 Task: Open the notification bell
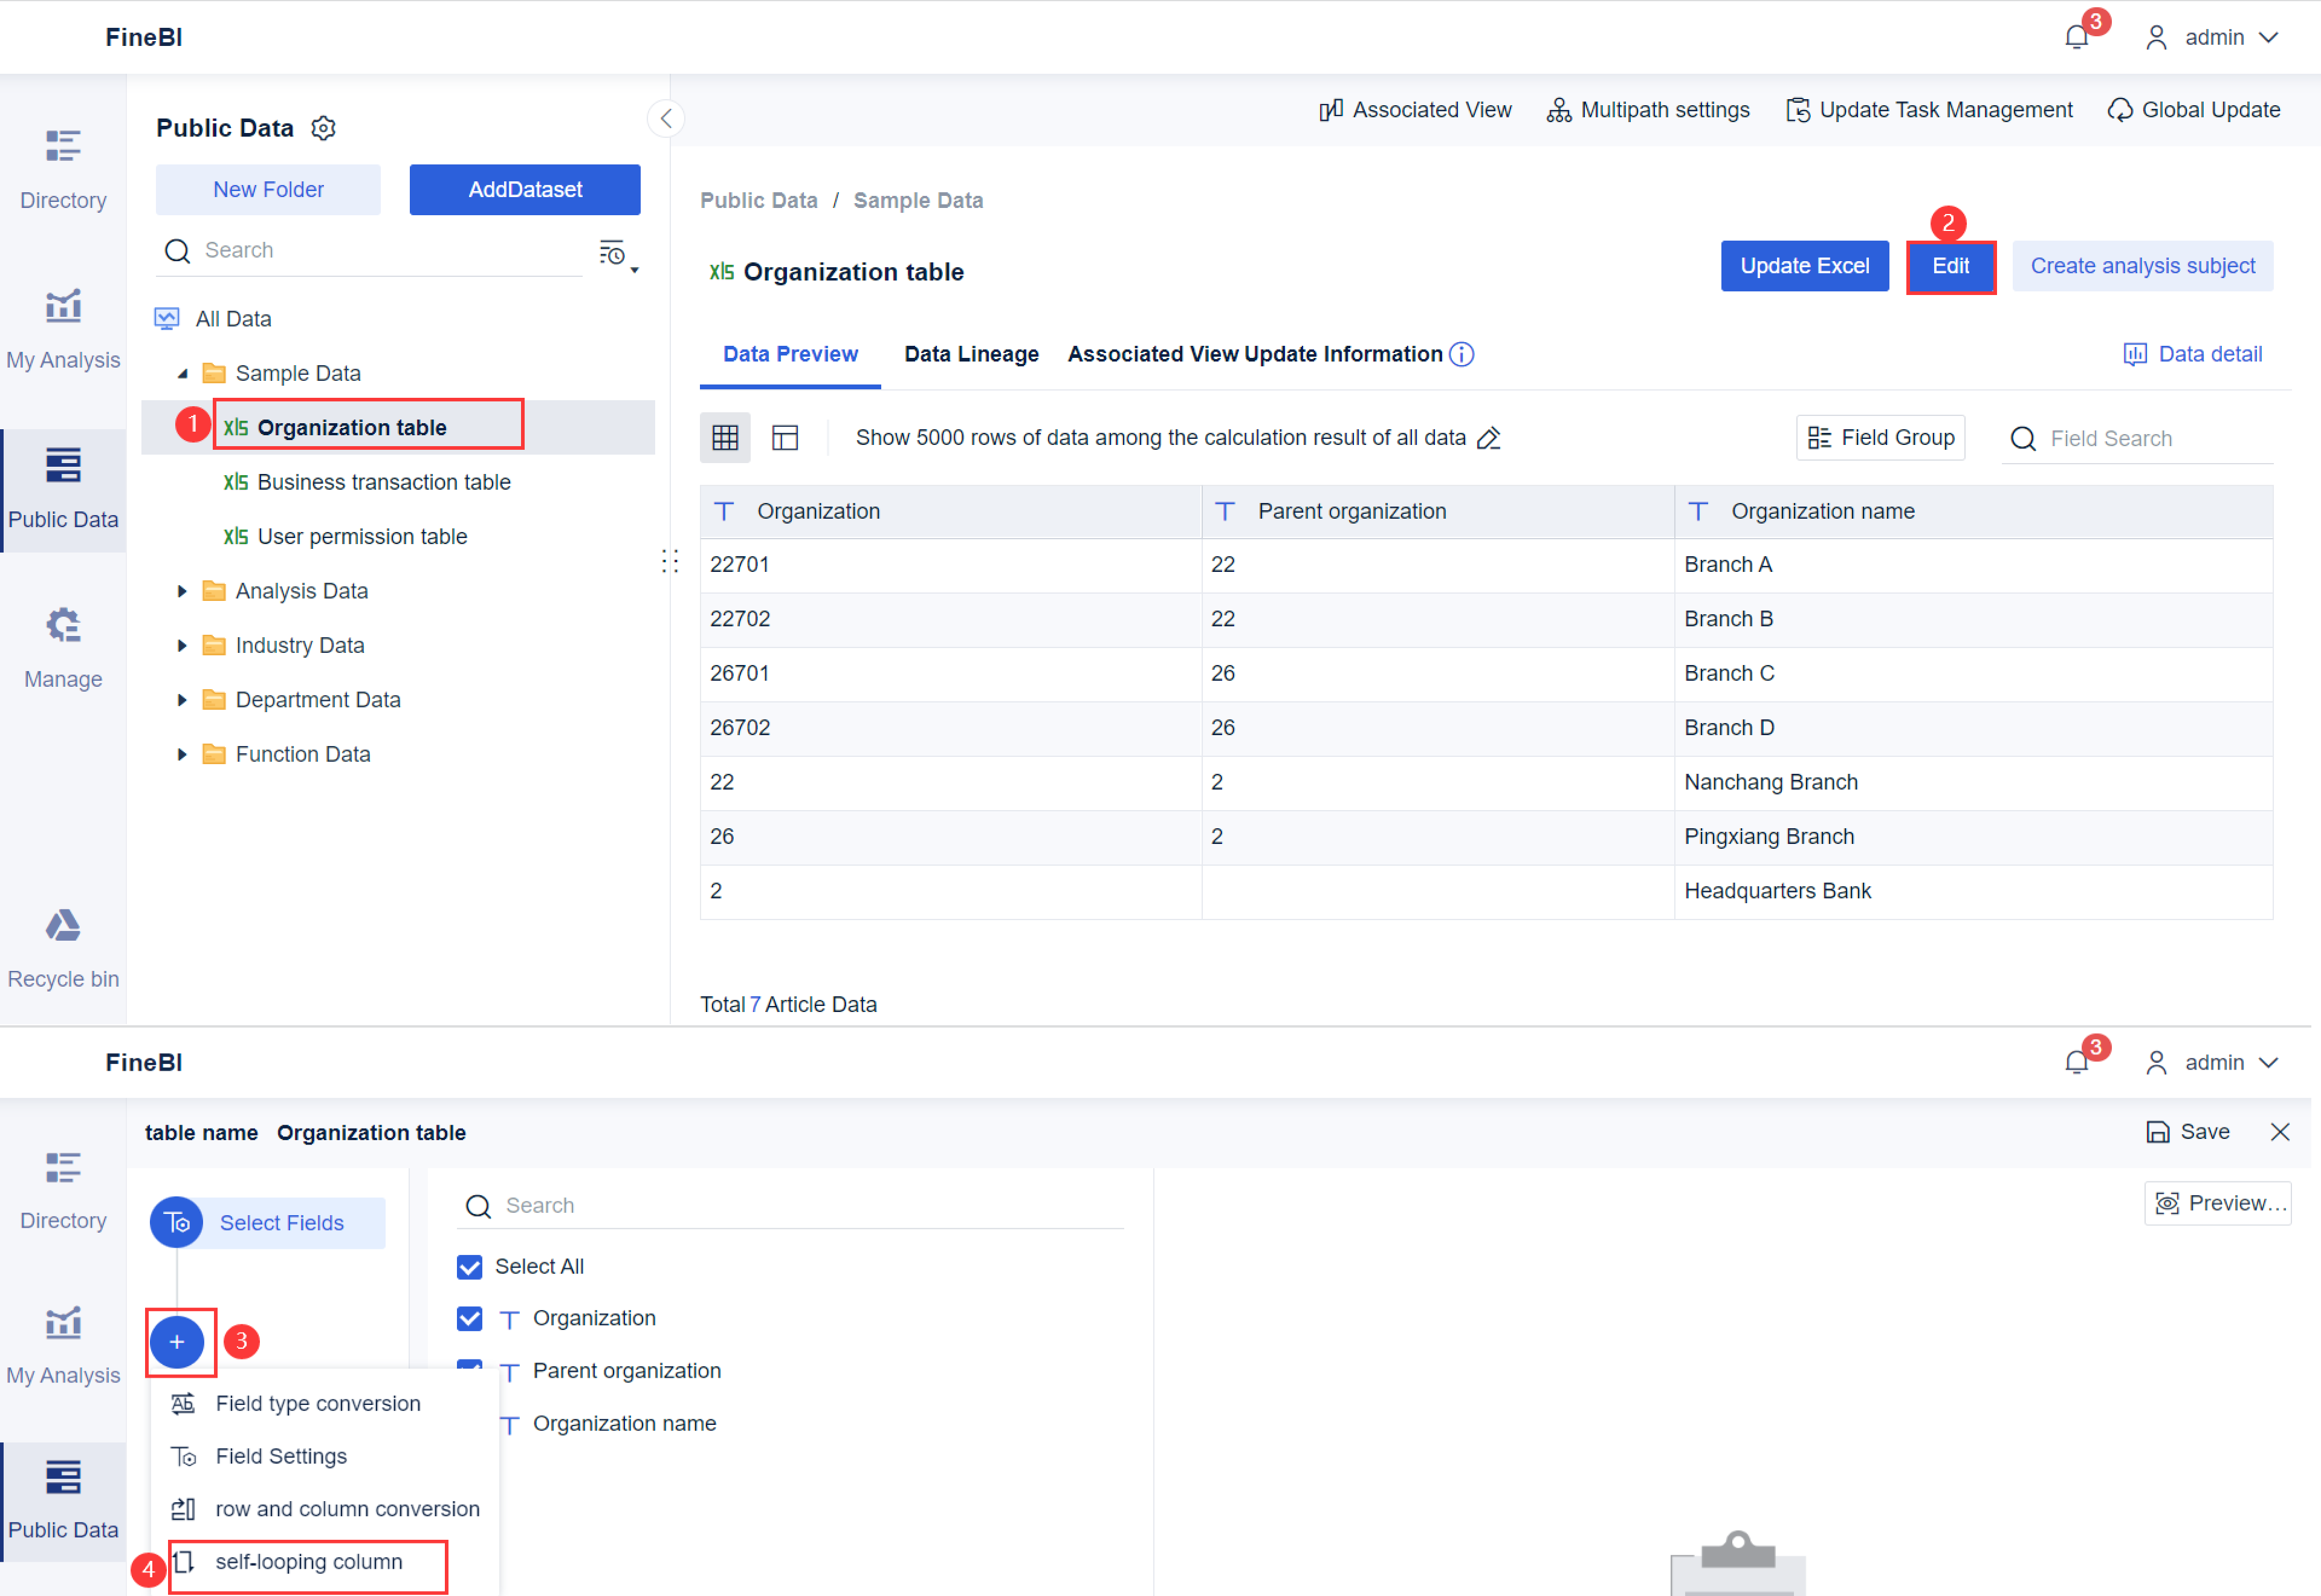(2076, 36)
